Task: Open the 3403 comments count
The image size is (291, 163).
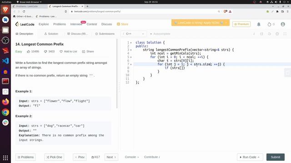Action: (49, 51)
